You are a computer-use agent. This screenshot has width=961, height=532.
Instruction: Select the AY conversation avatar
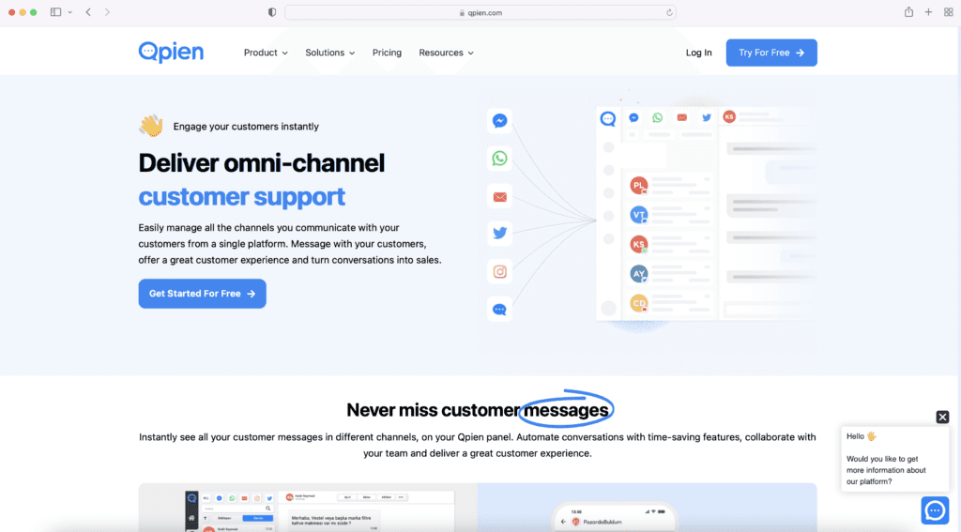[x=638, y=273]
